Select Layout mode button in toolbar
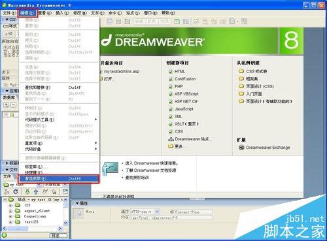Viewport: 327px width, 241px height. coord(165,22)
